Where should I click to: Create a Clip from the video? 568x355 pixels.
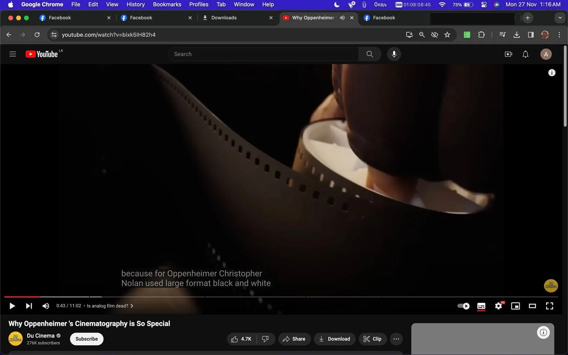[372, 339]
